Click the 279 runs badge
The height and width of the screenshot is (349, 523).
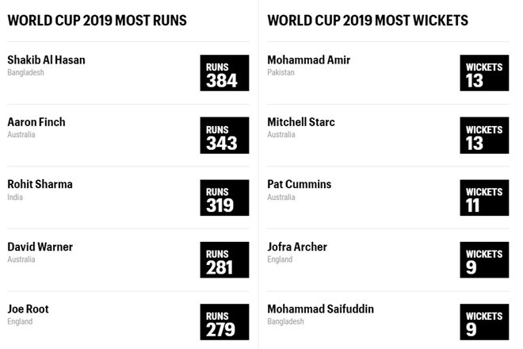pos(224,322)
